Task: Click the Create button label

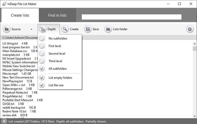Action: tap(74, 29)
